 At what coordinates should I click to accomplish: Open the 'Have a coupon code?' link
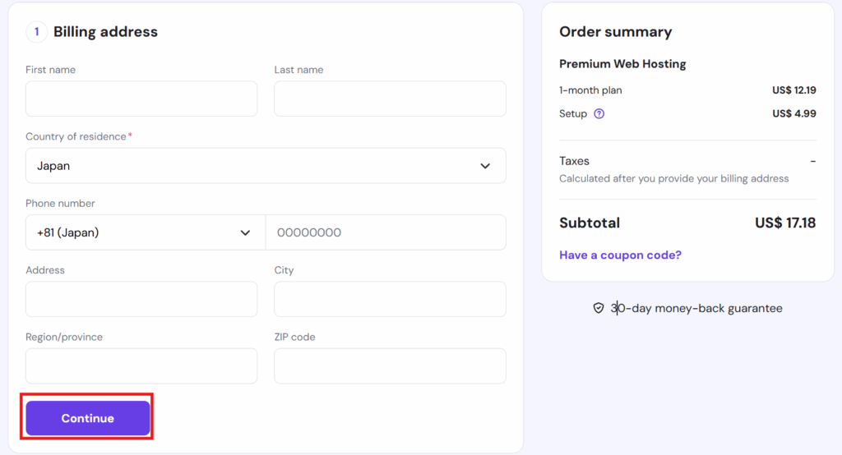[620, 255]
